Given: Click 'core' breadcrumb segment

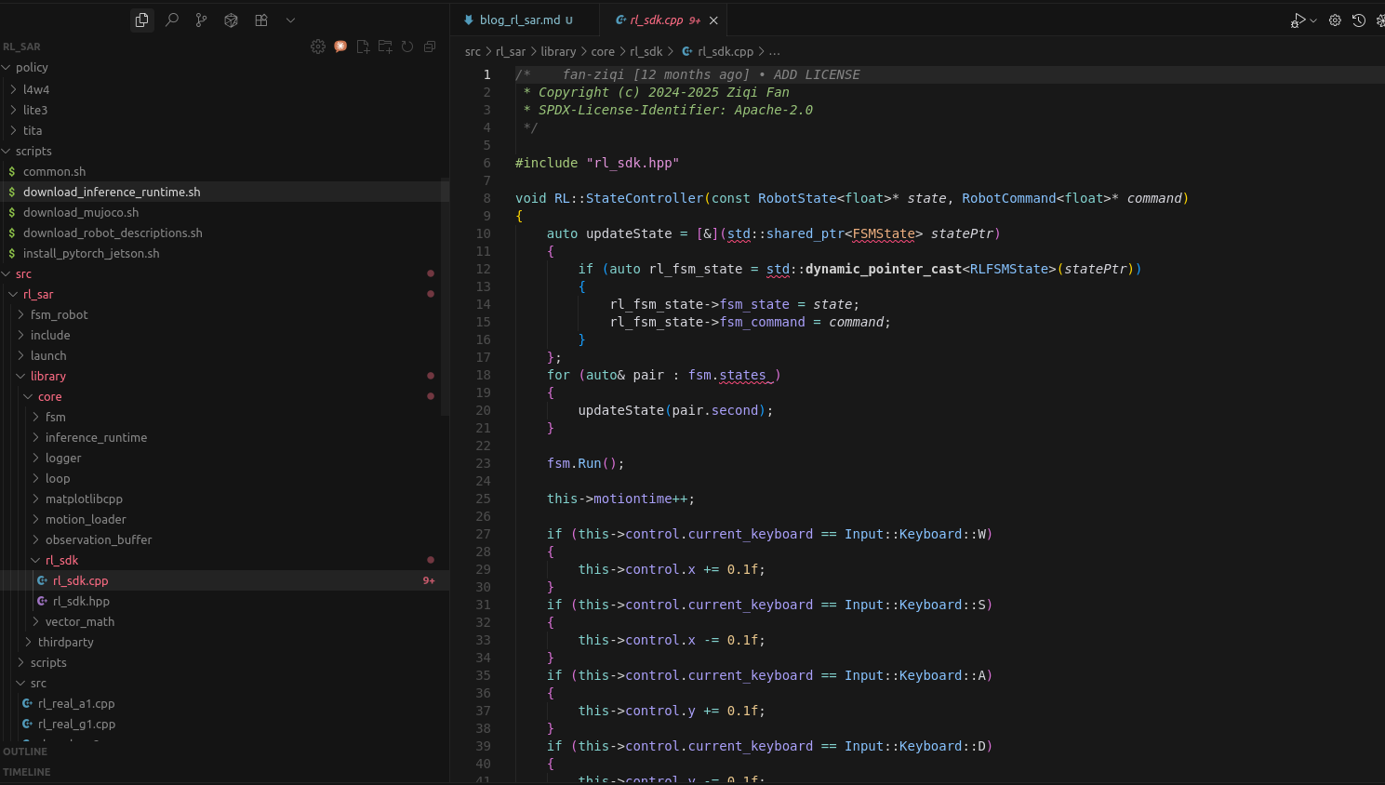Looking at the screenshot, I should coord(603,52).
